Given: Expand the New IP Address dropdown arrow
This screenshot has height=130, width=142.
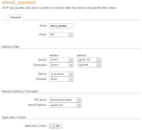Looking at the screenshot, I should [79, 105].
